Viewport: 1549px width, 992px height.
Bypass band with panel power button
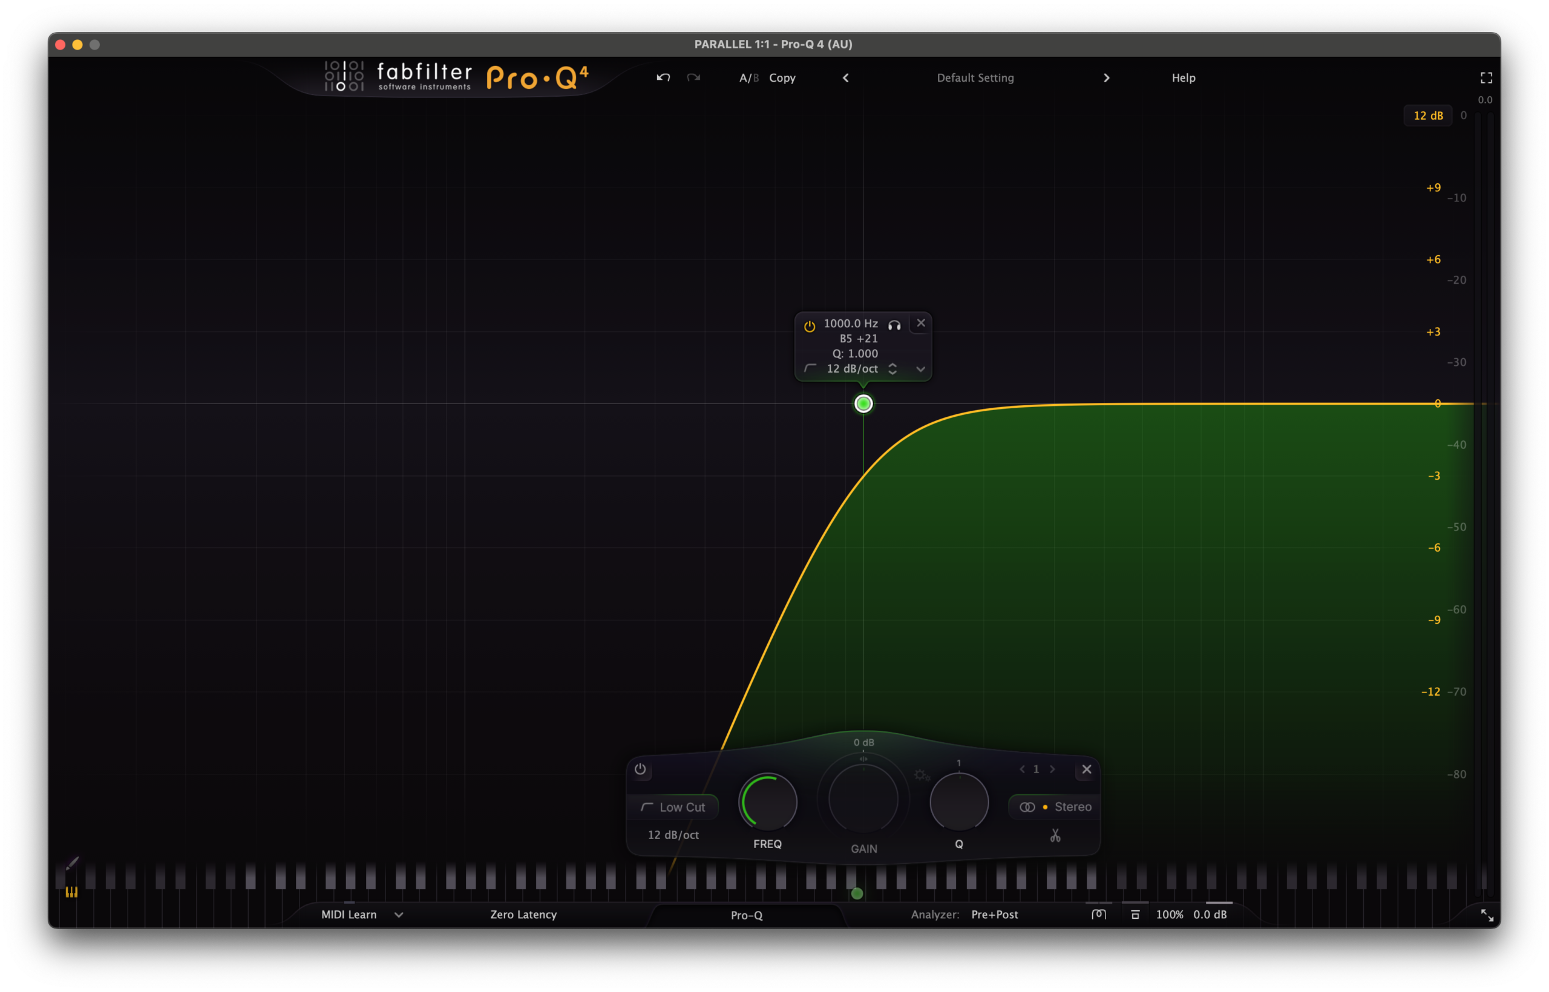(x=640, y=769)
